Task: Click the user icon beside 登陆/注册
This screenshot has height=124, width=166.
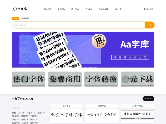Action: (x=144, y=9)
